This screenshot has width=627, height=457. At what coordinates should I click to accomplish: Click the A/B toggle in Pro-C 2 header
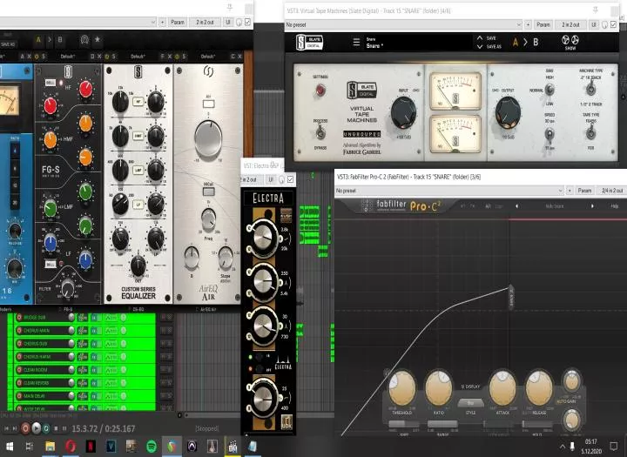(x=488, y=206)
